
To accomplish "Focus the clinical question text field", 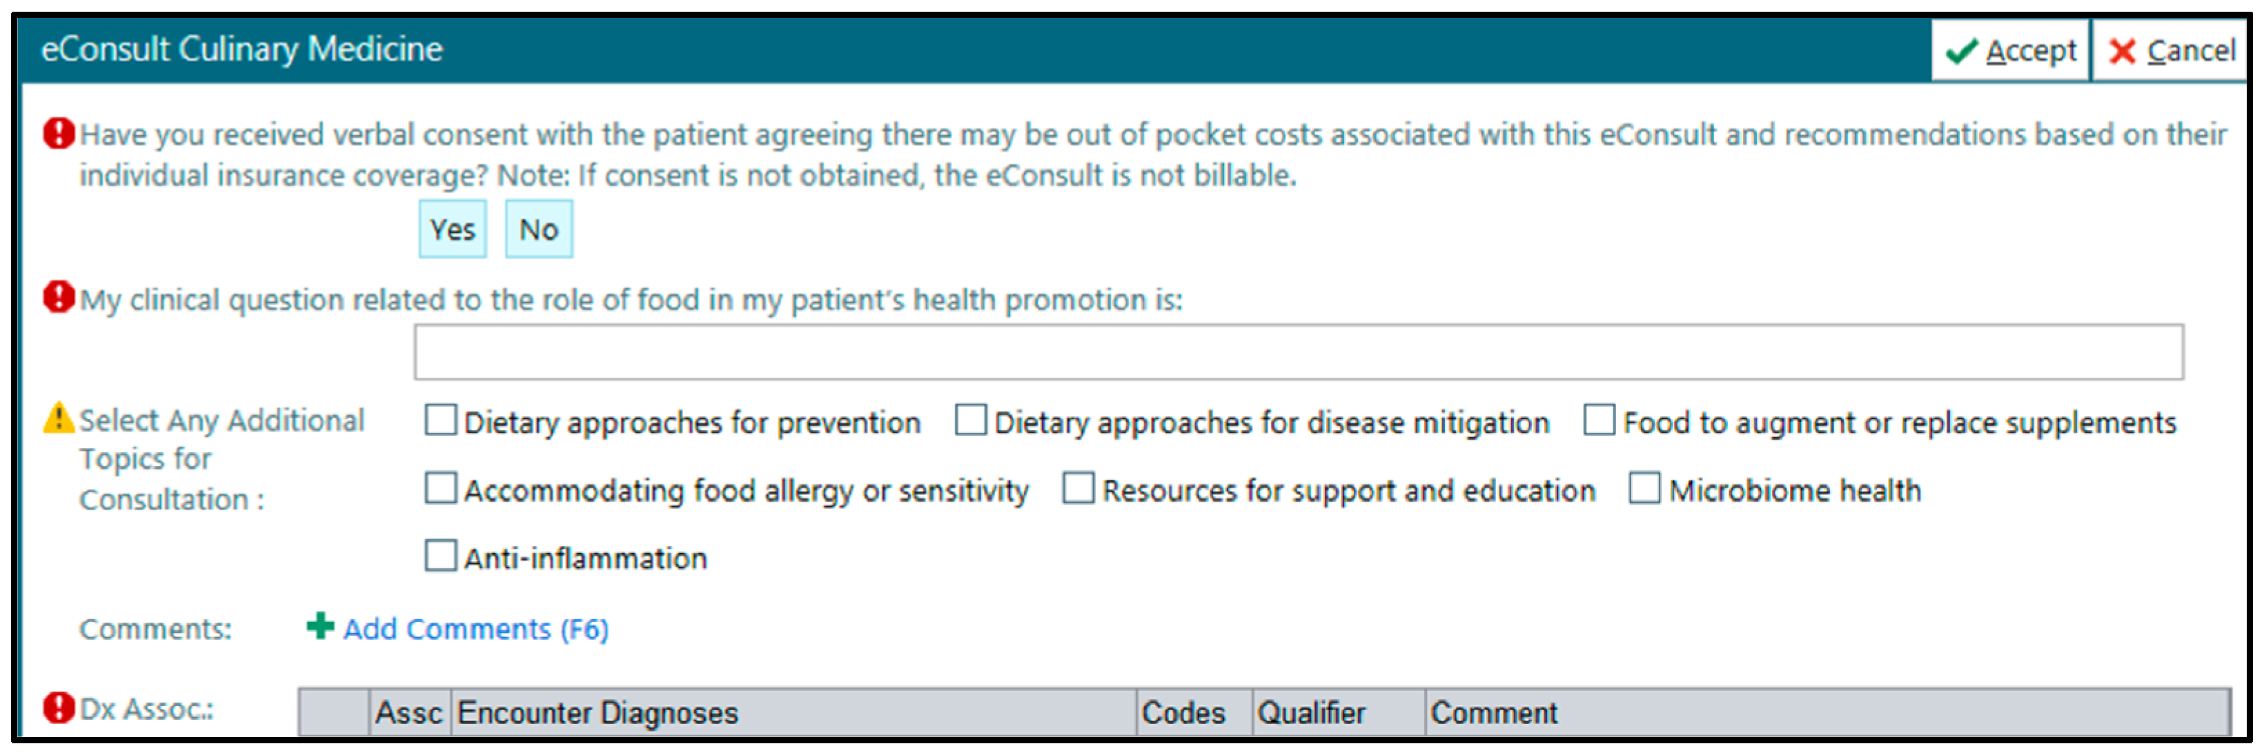I will pos(1298,352).
